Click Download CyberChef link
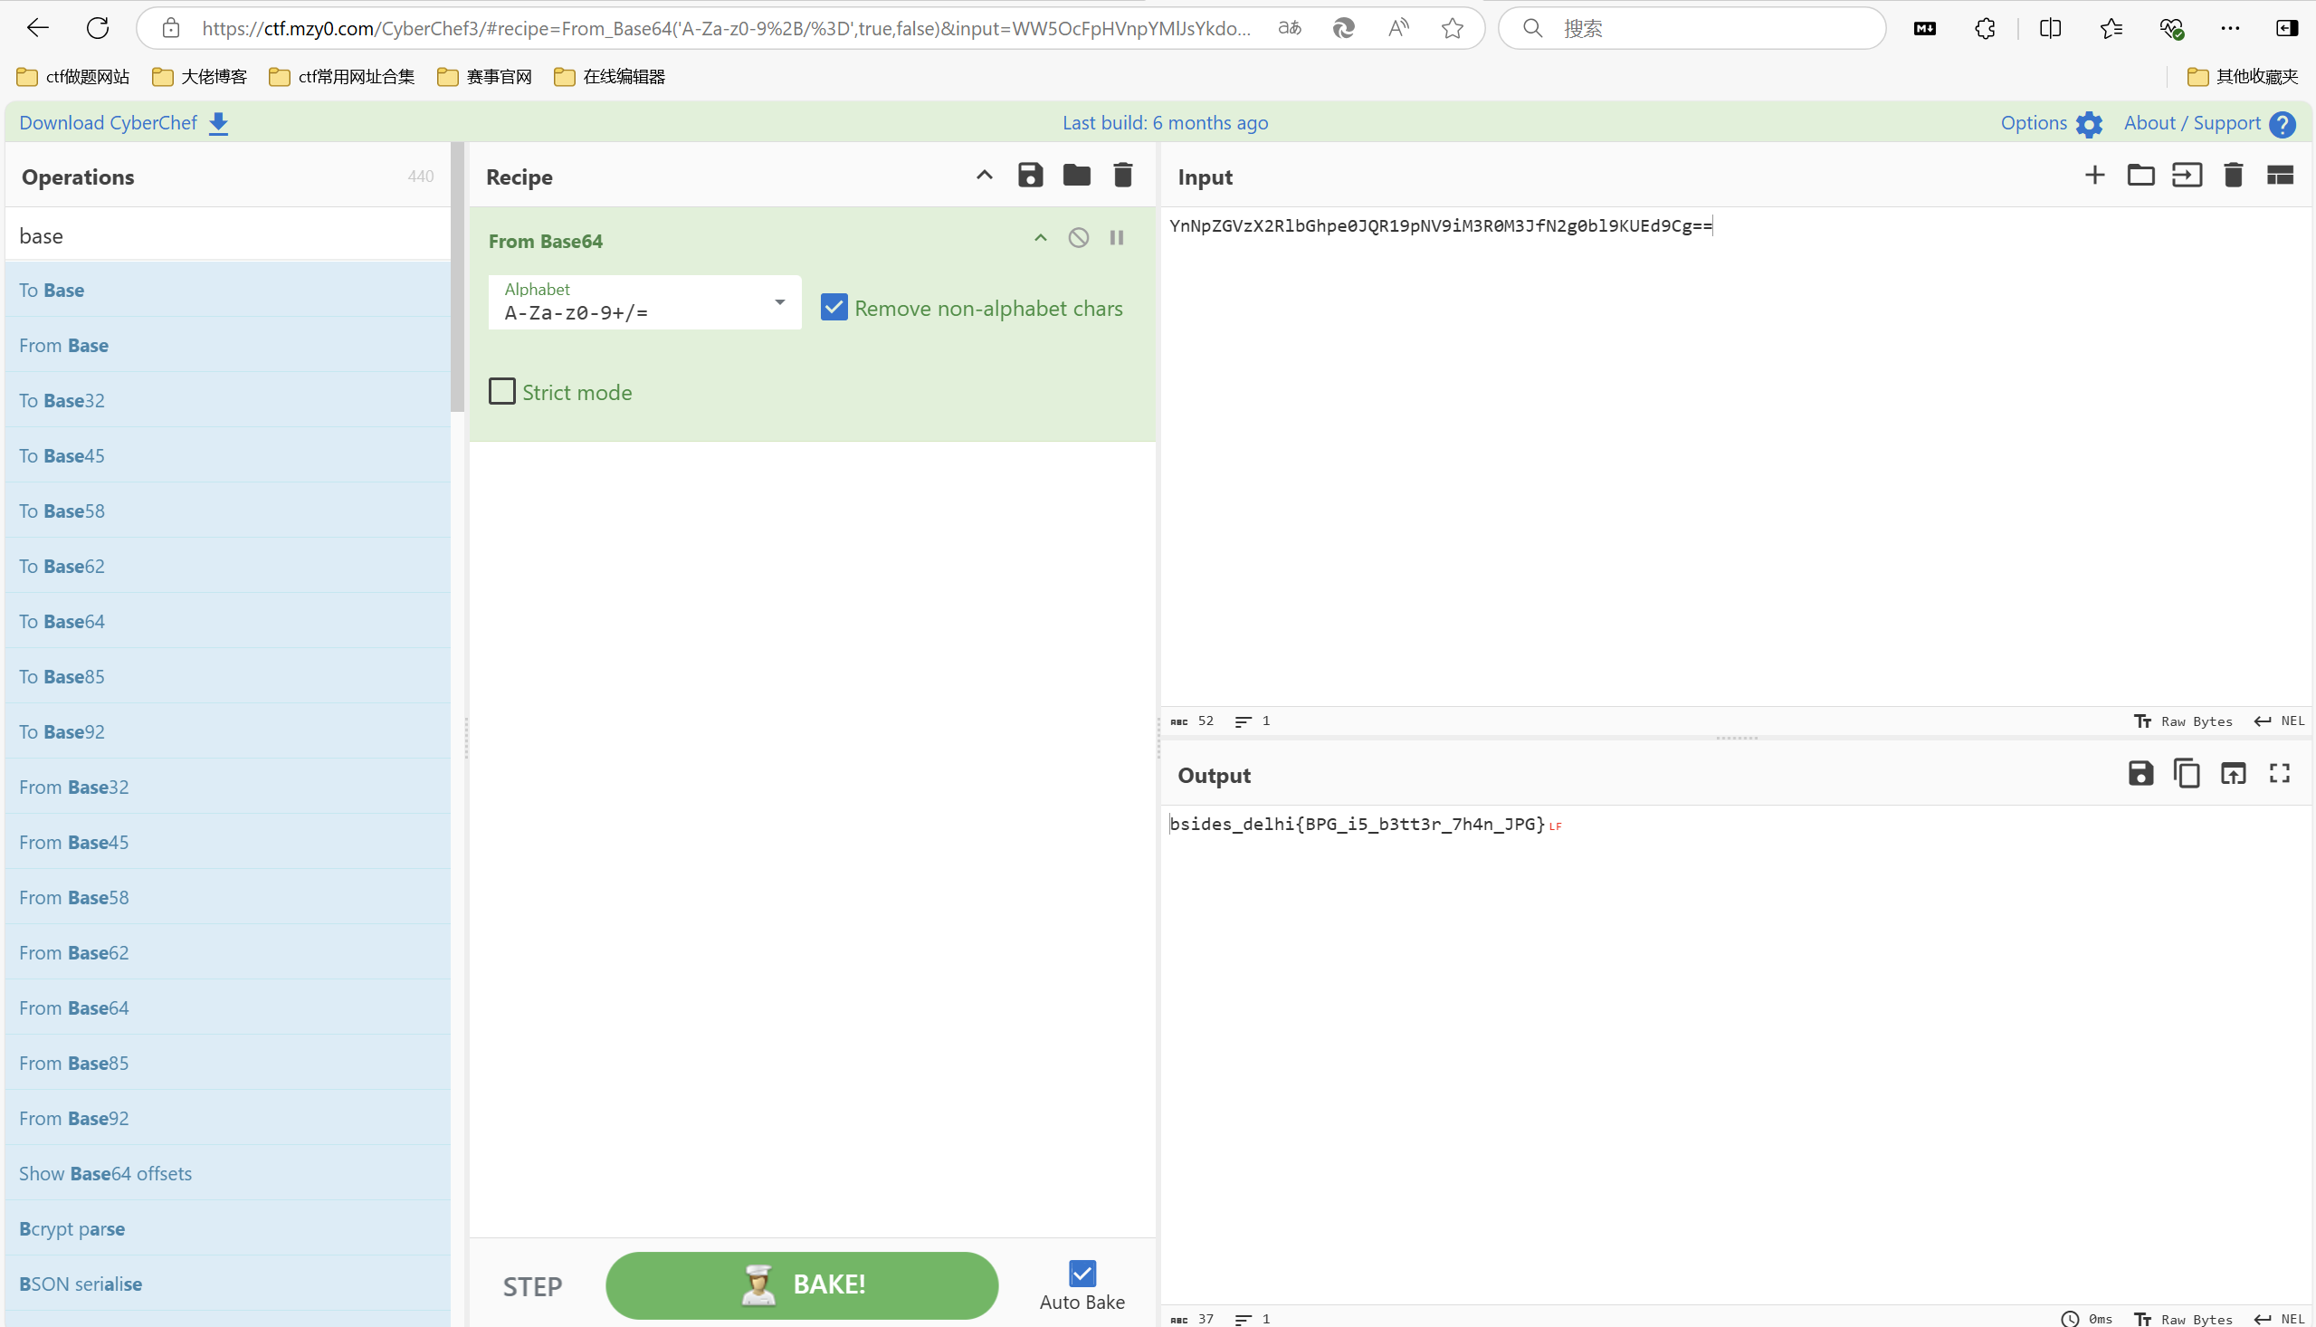 point(124,123)
